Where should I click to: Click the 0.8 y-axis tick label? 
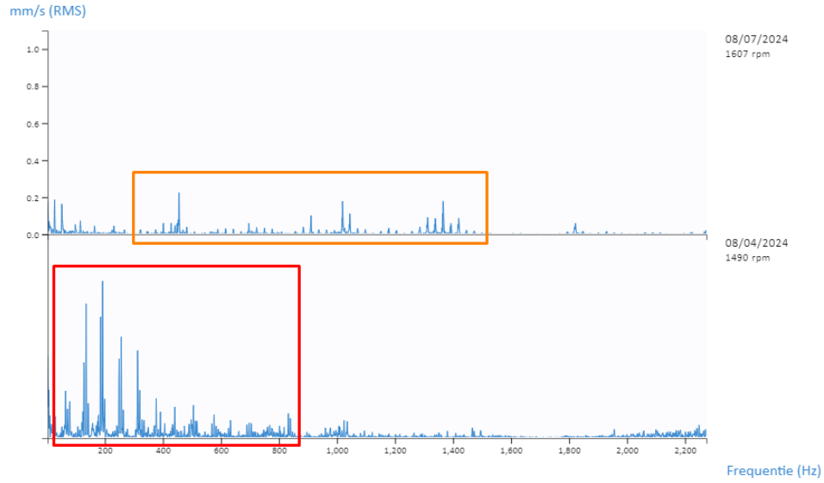click(x=33, y=86)
